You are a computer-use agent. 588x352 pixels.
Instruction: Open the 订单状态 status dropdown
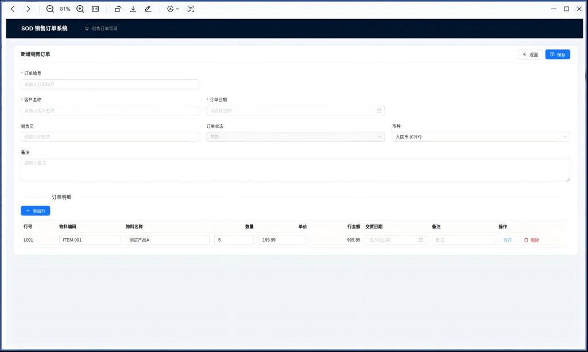(295, 137)
